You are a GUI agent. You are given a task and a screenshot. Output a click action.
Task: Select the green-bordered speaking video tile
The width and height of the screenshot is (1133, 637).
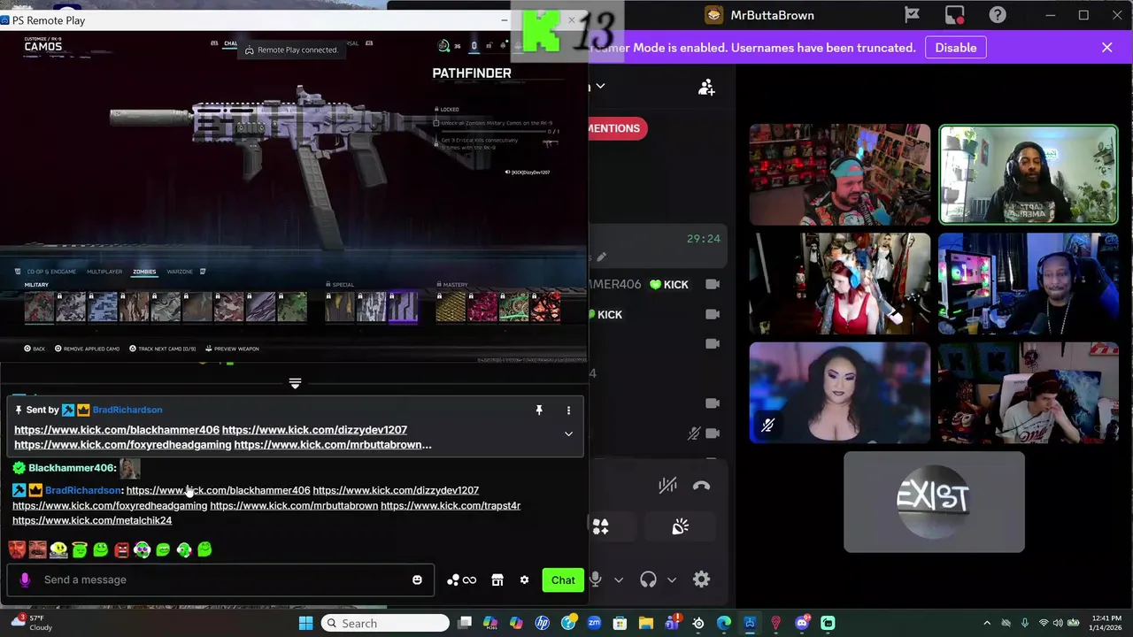coord(1029,174)
